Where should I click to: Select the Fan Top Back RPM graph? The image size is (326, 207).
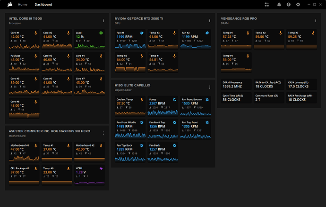(x=130, y=159)
